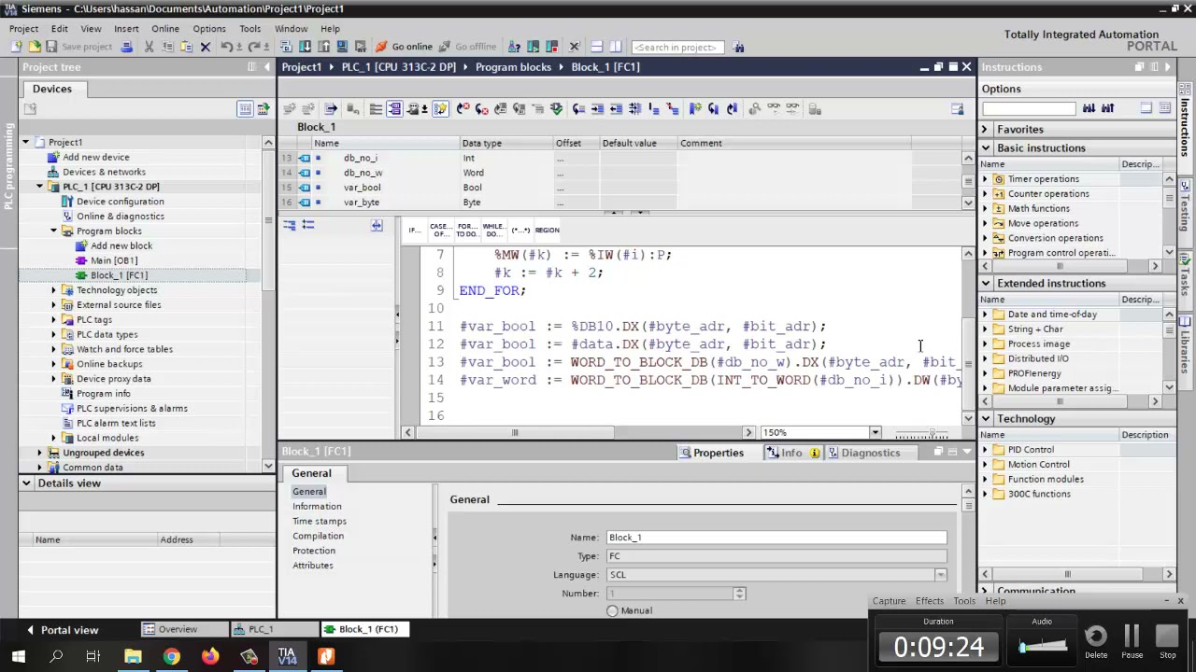Viewport: 1196px width, 672px height.
Task: Expand the PID Control folder
Action: tap(985, 450)
